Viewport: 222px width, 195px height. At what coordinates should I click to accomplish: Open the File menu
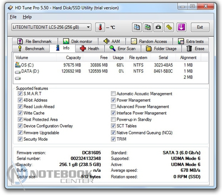point(13,17)
